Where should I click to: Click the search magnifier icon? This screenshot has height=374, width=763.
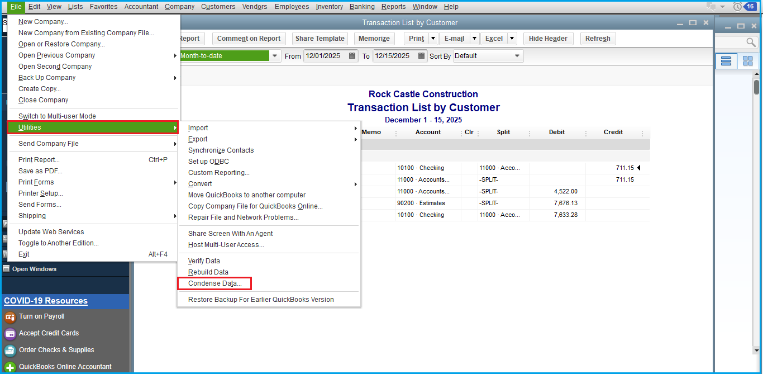(x=751, y=42)
